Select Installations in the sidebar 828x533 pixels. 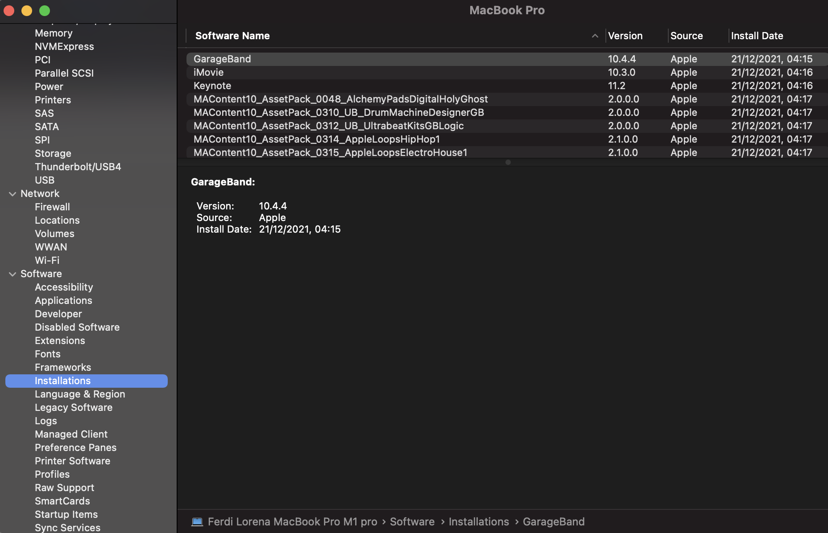[x=87, y=381]
